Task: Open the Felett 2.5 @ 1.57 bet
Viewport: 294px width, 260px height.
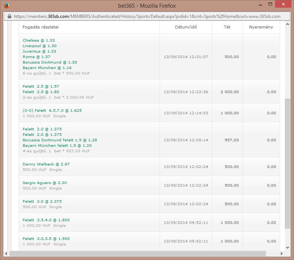Action: (x=41, y=87)
